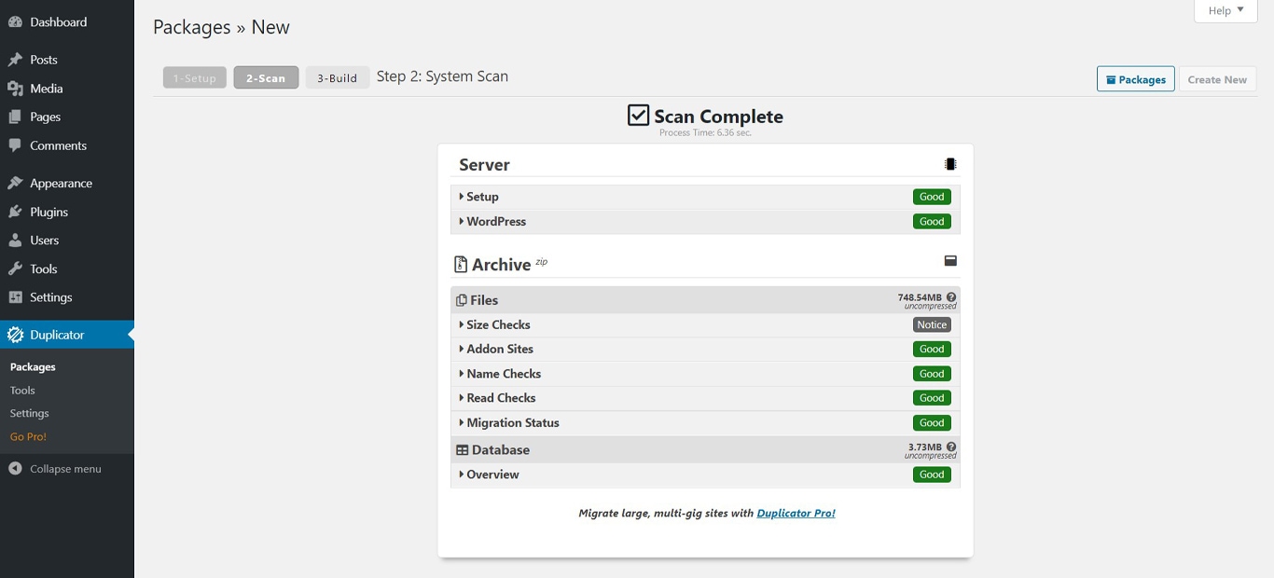Open Plugins in the admin menu
The width and height of the screenshot is (1274, 578).
point(67,212)
